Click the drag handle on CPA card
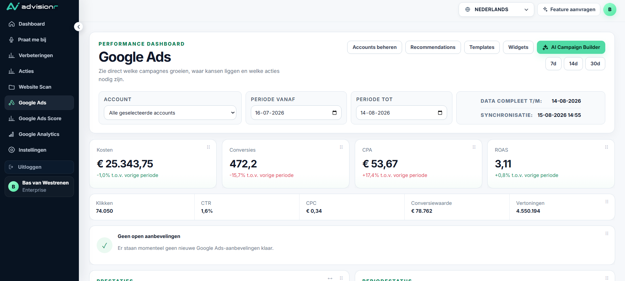Screen dimensions: 625x281 point(474,147)
